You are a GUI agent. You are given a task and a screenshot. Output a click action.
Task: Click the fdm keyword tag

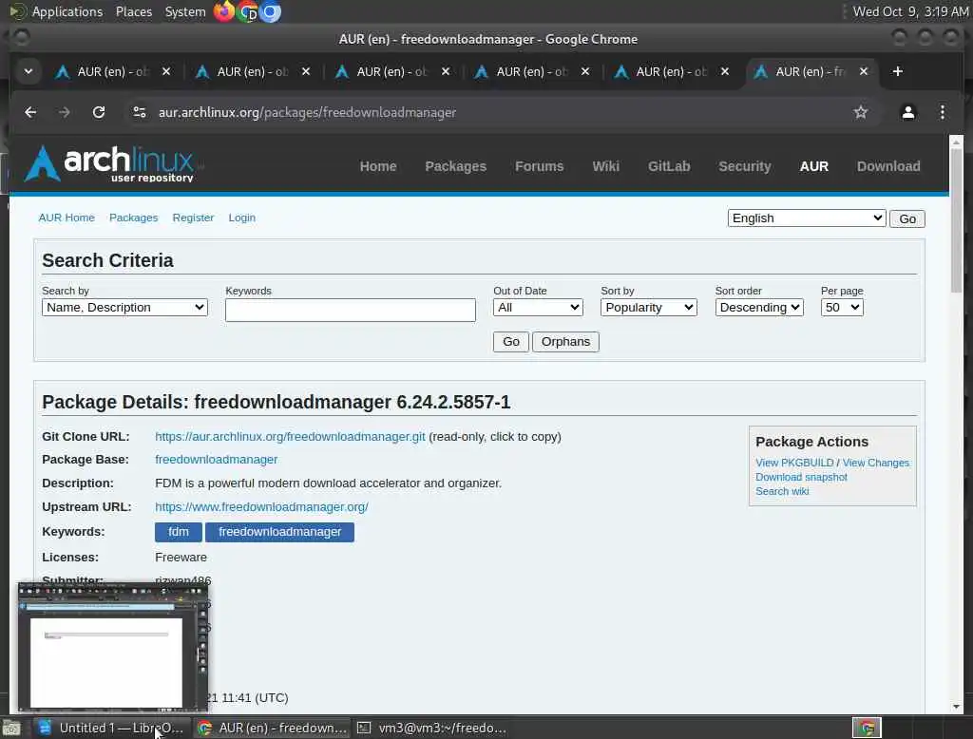(178, 532)
